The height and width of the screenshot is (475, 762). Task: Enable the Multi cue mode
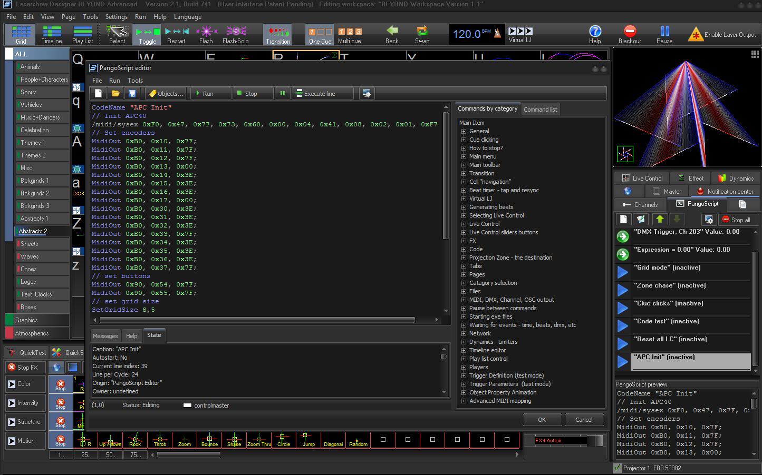click(x=349, y=35)
